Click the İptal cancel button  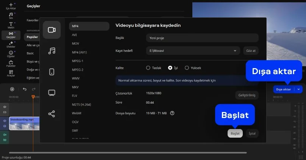252,133
